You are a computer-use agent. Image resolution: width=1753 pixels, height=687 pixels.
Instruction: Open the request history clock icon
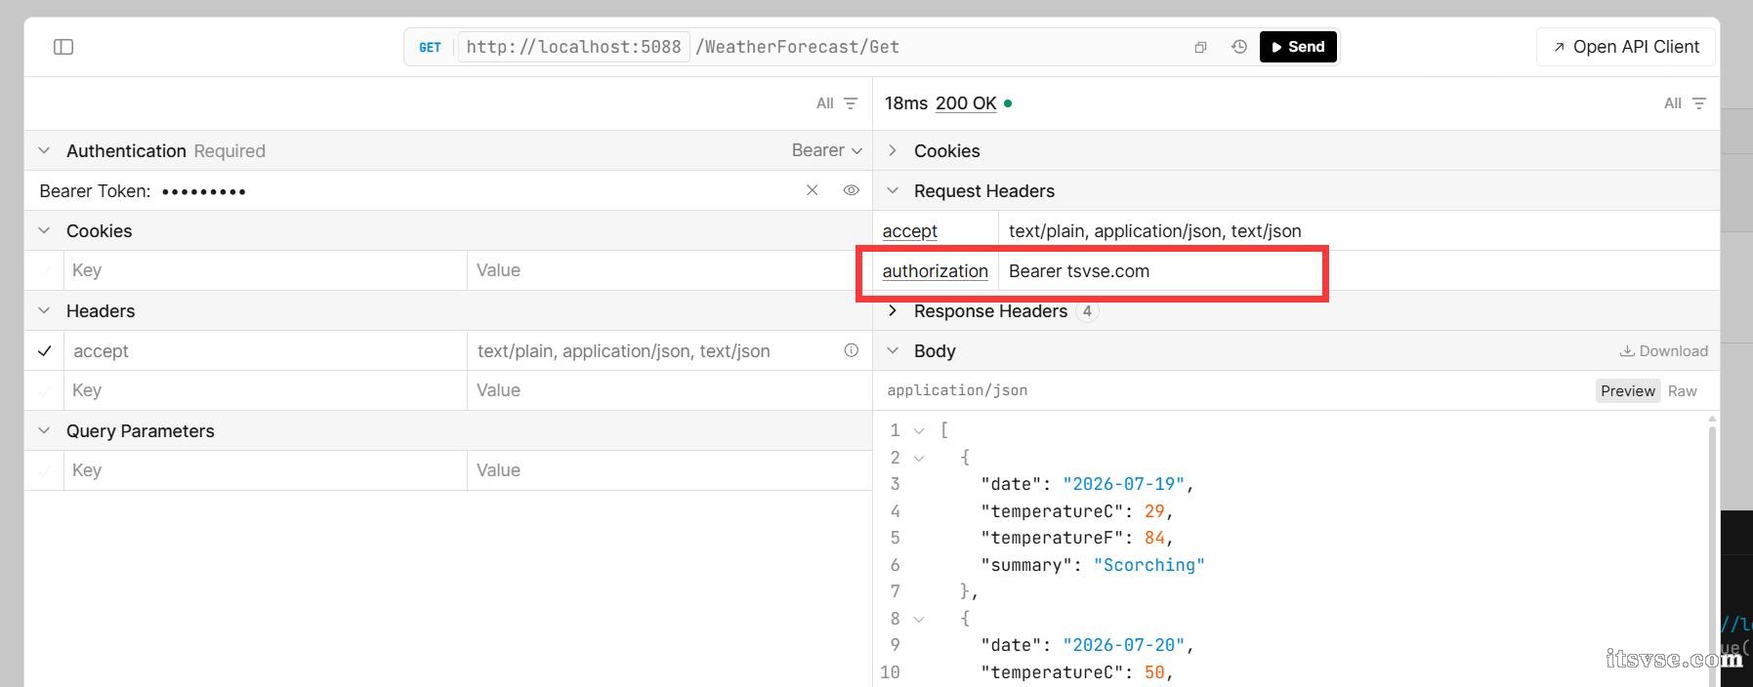tap(1239, 47)
